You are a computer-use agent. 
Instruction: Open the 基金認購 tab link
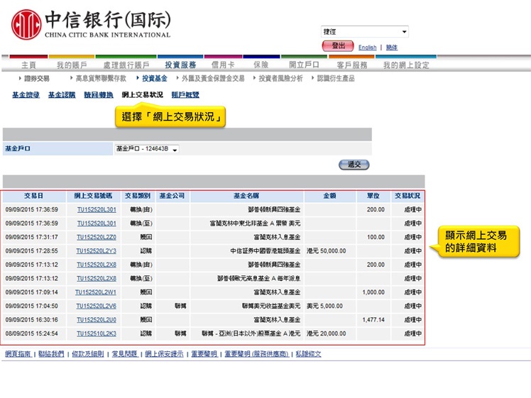pos(62,95)
